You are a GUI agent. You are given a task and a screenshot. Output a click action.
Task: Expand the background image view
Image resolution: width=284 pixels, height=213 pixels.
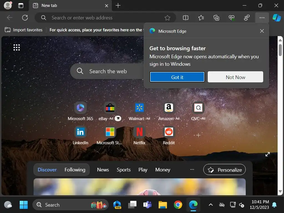[268, 154]
